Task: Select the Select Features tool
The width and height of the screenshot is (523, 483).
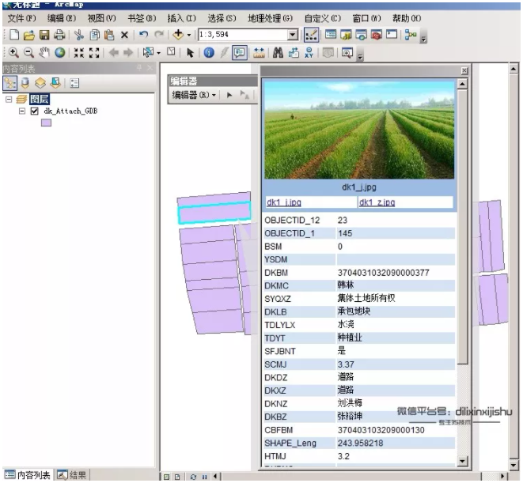Action: tap(148, 52)
